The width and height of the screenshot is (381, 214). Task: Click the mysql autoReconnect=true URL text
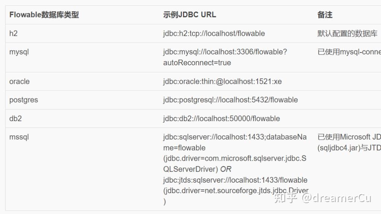coord(197,63)
